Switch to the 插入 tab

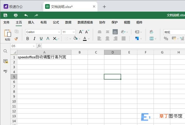31,22
